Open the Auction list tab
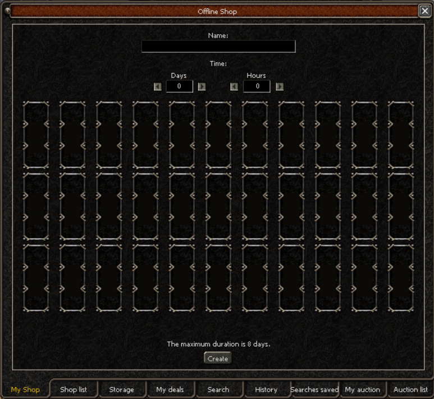This screenshot has height=399, width=434. [x=410, y=389]
